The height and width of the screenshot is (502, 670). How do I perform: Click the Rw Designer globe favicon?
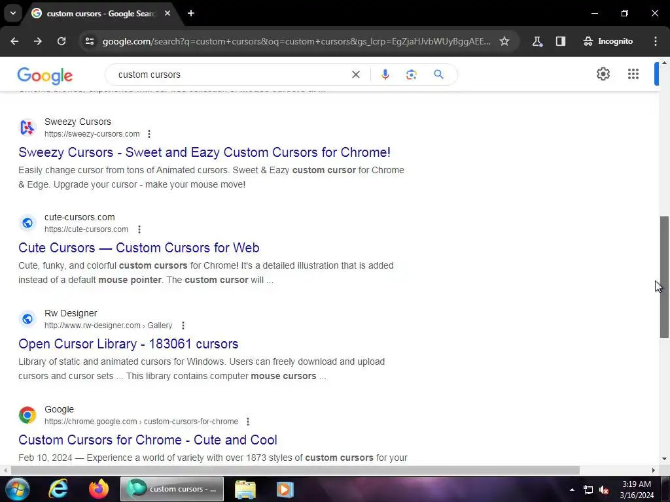(x=27, y=319)
